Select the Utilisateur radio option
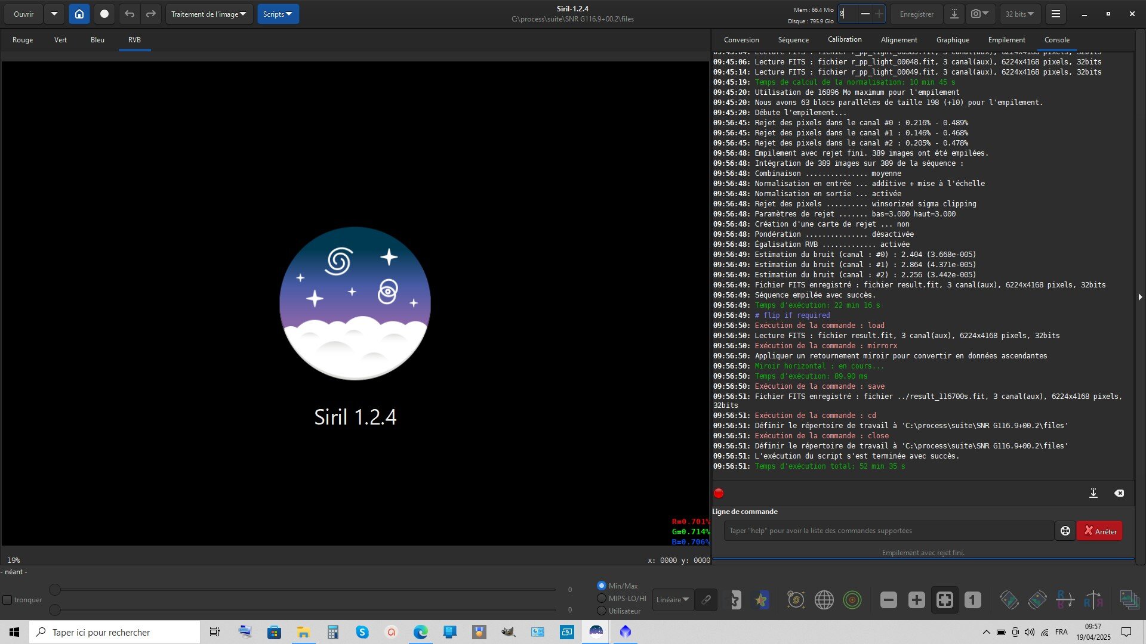Image resolution: width=1146 pixels, height=644 pixels. click(x=602, y=611)
